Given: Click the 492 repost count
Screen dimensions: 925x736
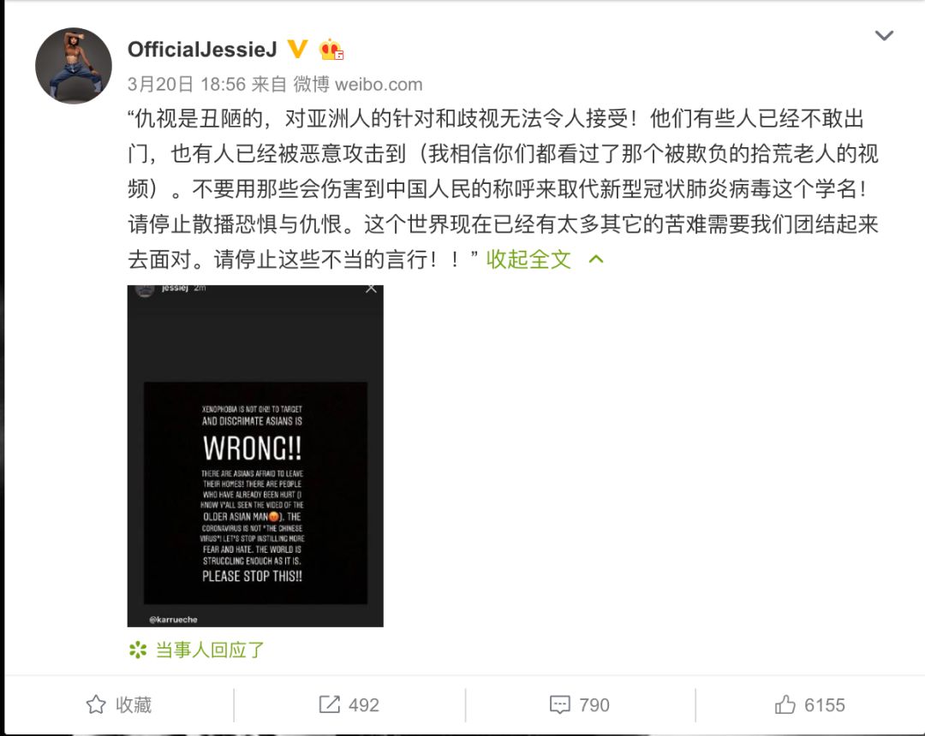Looking at the screenshot, I should (x=364, y=705).
